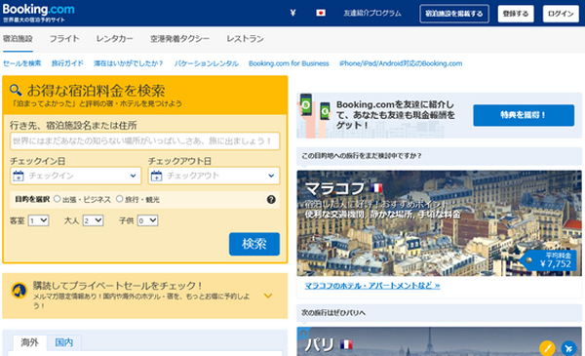Click the マラコフ cityscape photo
The width and height of the screenshot is (585, 356).
pyautogui.click(x=439, y=223)
